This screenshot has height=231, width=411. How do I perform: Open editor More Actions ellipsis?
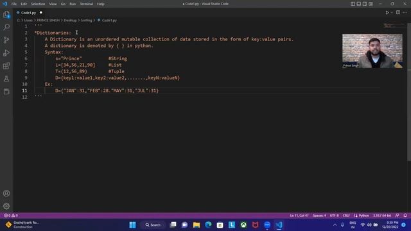point(405,13)
